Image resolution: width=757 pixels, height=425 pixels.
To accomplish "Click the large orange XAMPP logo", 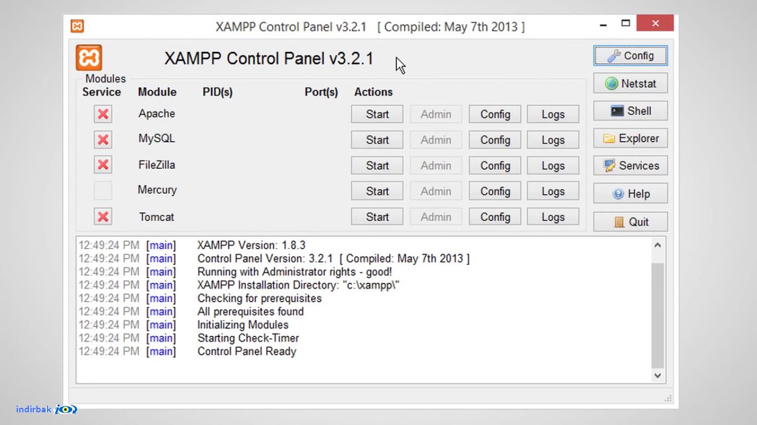I will point(89,58).
